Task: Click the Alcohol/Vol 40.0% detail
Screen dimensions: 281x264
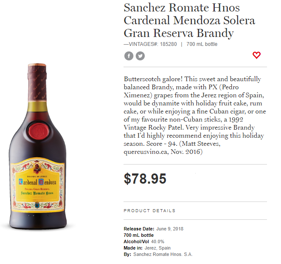Action: 144,242
